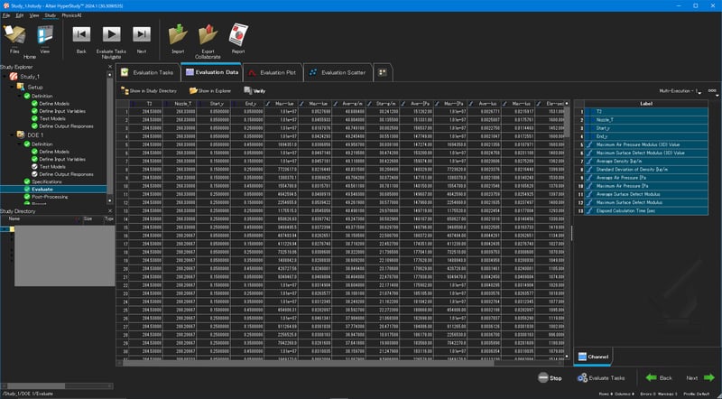Select the Channel tab at bottom right
The height and width of the screenshot is (399, 722).
point(593,357)
